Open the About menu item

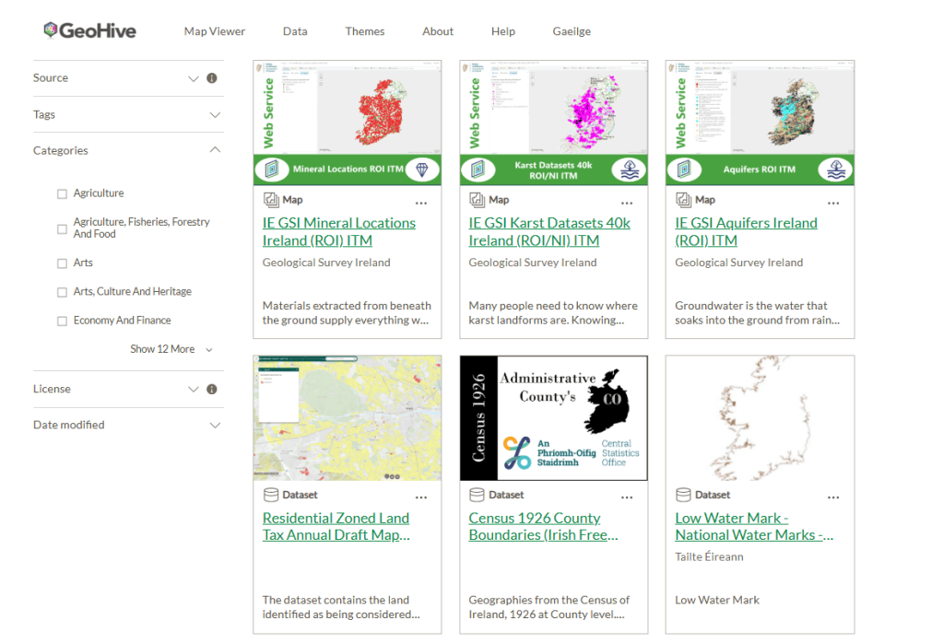point(438,31)
